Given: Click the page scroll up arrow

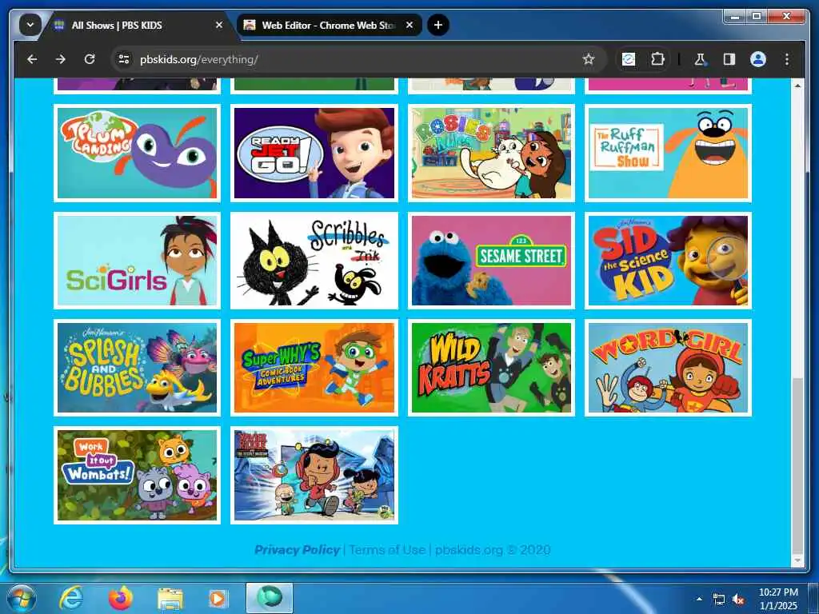Looking at the screenshot, I should point(797,85).
